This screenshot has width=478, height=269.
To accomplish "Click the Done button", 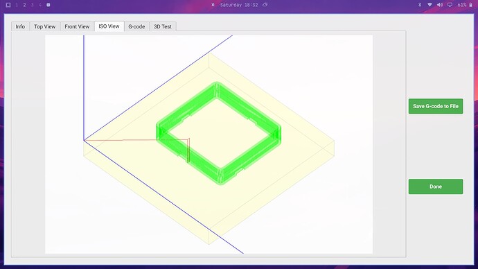I will coord(436,186).
